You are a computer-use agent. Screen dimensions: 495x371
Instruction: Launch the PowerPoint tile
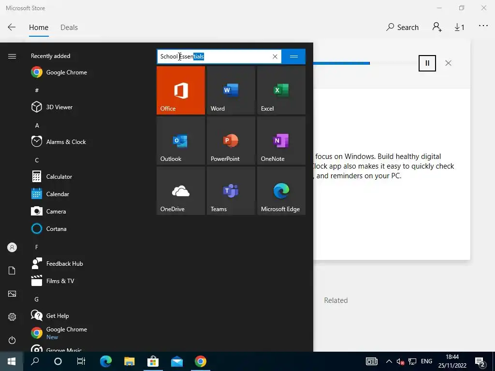point(231,141)
